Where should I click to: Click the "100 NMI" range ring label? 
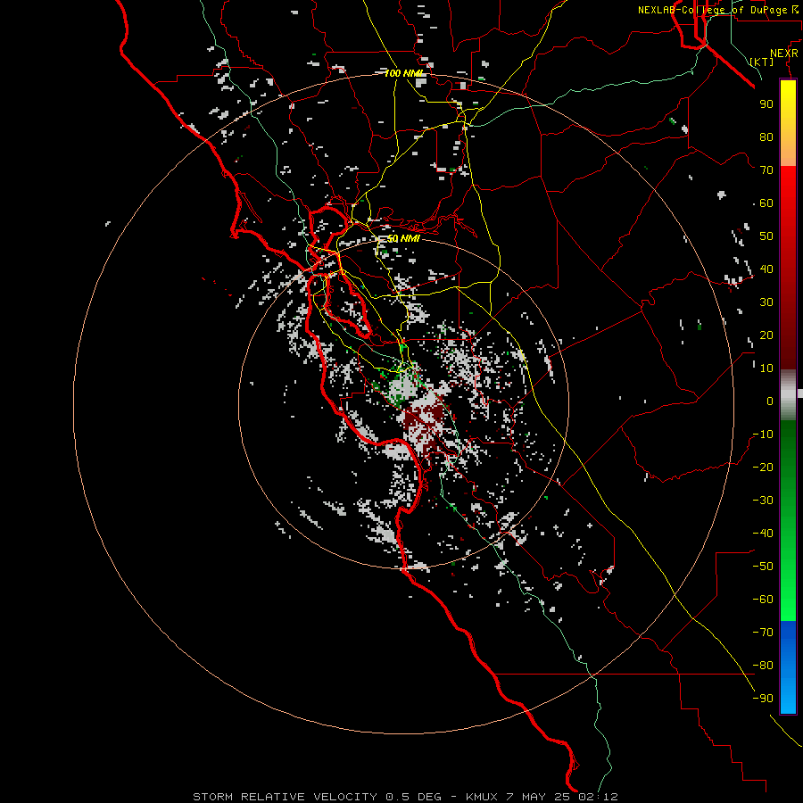(x=404, y=73)
